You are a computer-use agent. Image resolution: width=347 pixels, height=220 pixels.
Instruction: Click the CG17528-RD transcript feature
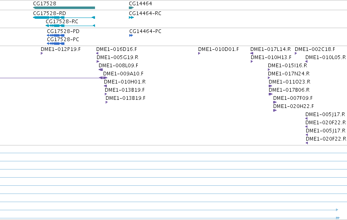tap(64, 18)
